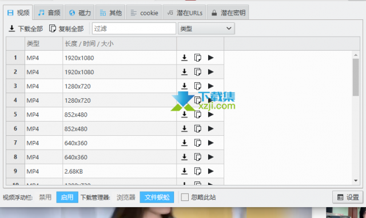
Task: Open 设置 settings
Action: pos(348,197)
